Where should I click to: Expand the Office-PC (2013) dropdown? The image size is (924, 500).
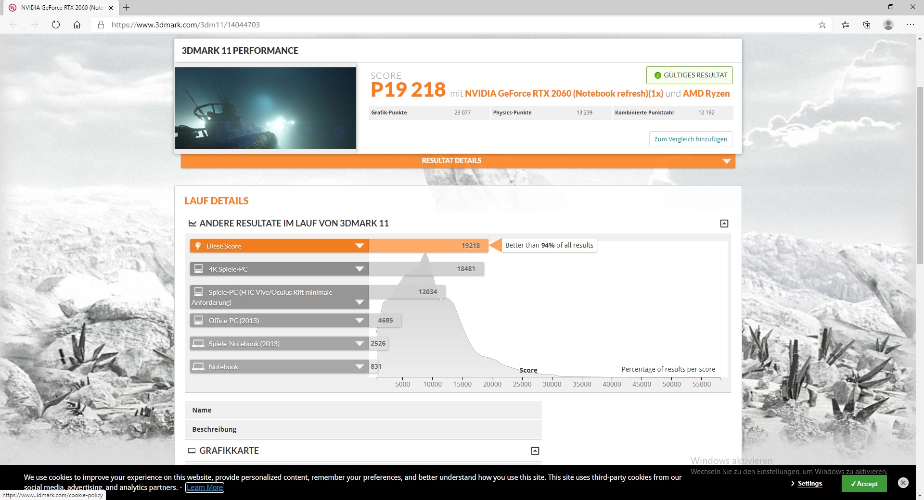359,321
